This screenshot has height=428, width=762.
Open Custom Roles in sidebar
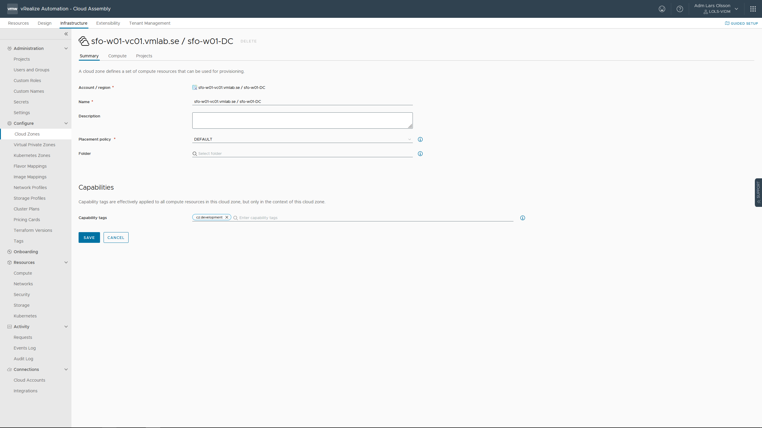27,81
